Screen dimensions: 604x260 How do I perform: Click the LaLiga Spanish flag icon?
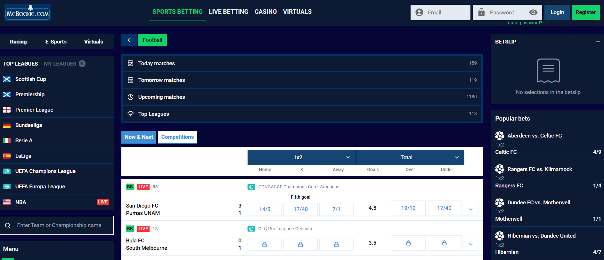click(7, 156)
